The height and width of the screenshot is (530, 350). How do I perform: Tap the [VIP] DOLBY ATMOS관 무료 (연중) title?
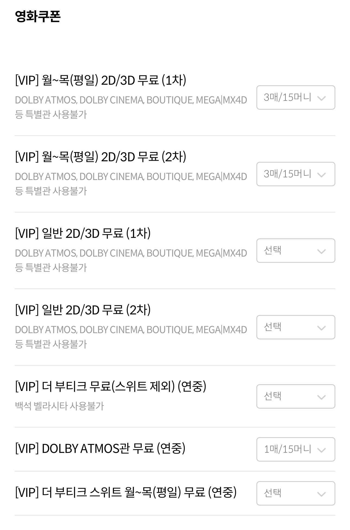pyautogui.click(x=100, y=448)
